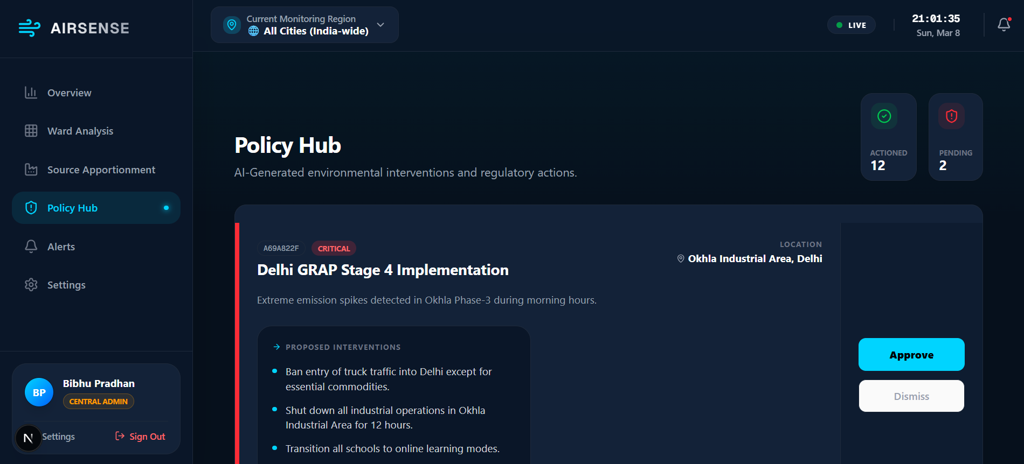This screenshot has width=1024, height=464.
Task: Click the red Pending shield icon
Action: click(952, 116)
